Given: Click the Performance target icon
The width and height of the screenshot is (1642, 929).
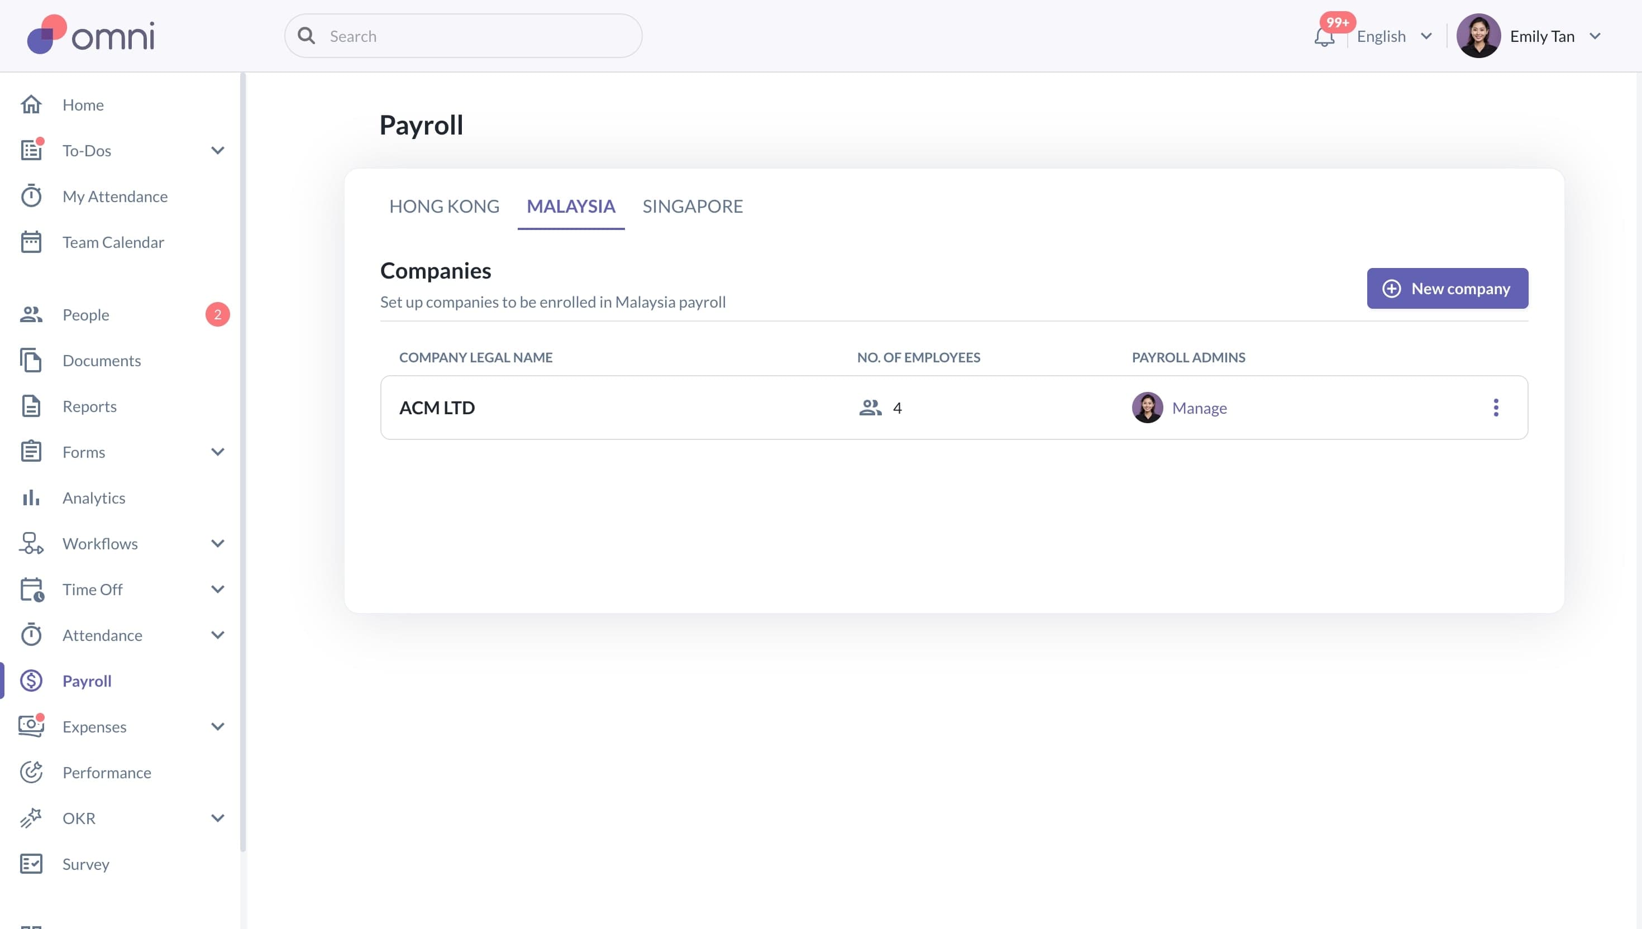Looking at the screenshot, I should pos(31,772).
